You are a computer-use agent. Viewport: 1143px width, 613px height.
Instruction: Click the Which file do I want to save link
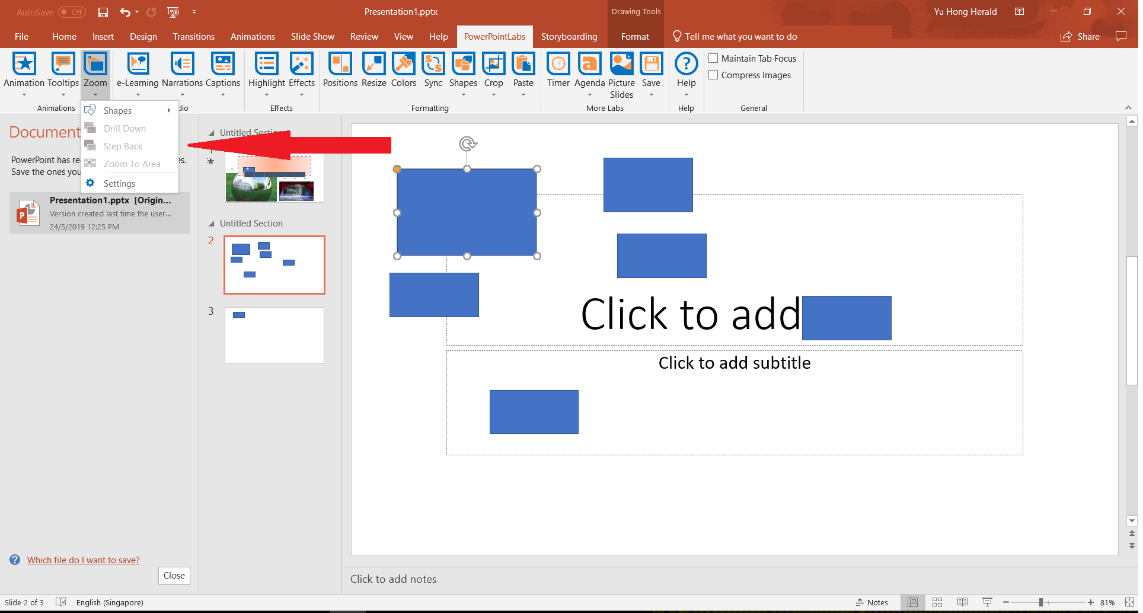(84, 559)
